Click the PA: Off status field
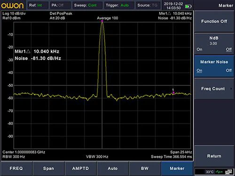The width and height of the screenshot is (235, 176). point(60,5)
